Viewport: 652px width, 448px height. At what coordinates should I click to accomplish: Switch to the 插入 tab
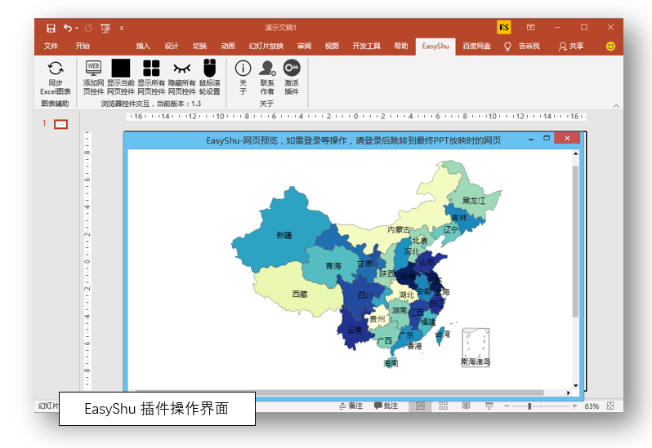point(143,46)
